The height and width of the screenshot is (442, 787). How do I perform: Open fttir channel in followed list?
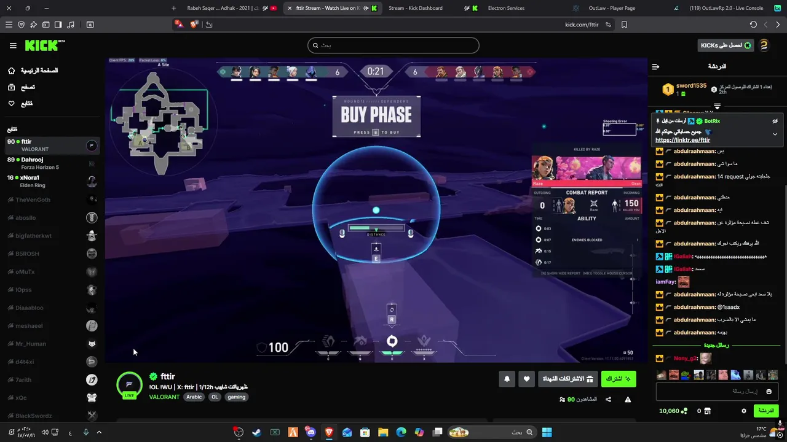[52, 145]
